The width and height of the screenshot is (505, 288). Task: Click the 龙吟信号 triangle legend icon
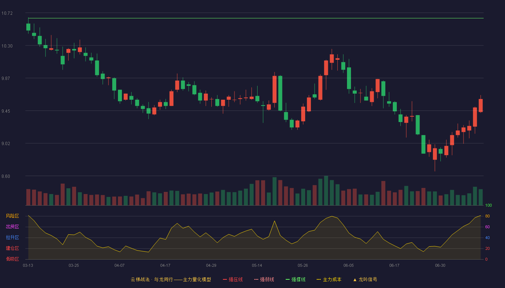(x=355, y=280)
